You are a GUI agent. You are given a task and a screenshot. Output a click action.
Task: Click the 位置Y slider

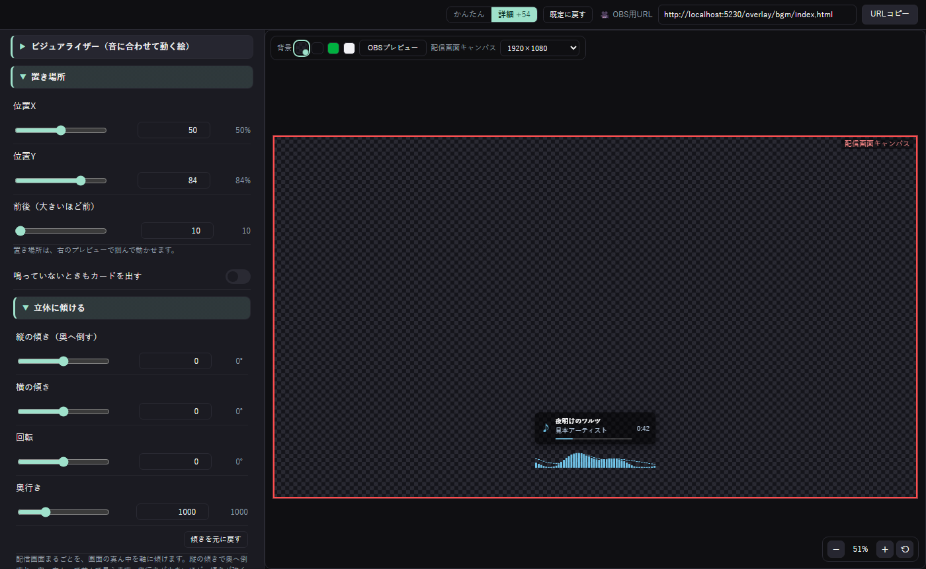61,181
